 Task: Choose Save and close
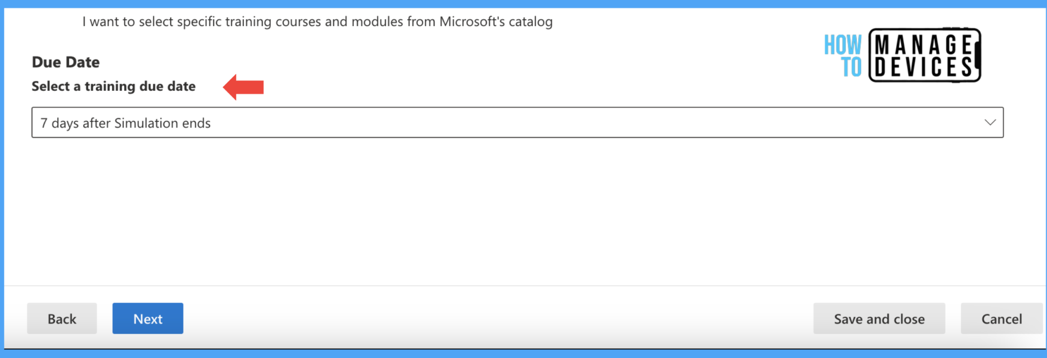(x=879, y=318)
